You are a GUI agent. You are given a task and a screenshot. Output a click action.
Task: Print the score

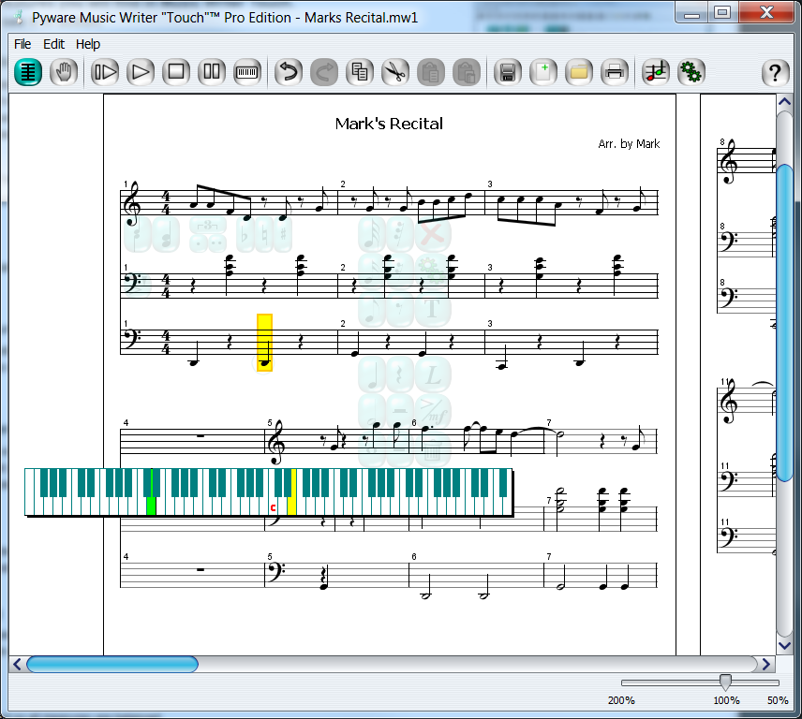[x=614, y=72]
